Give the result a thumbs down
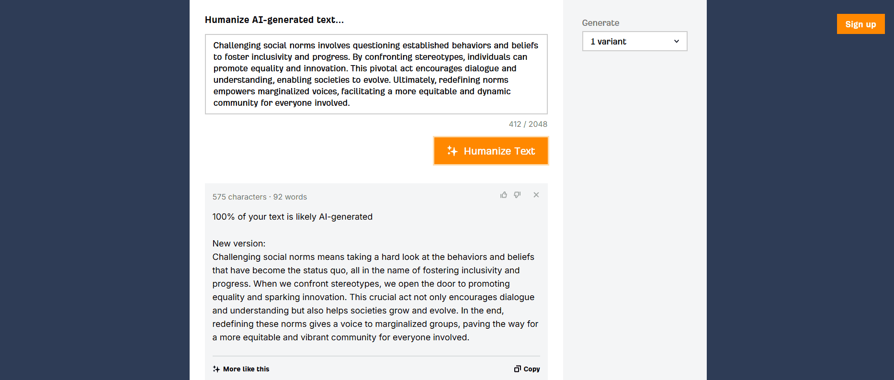This screenshot has width=894, height=380. pos(517,195)
